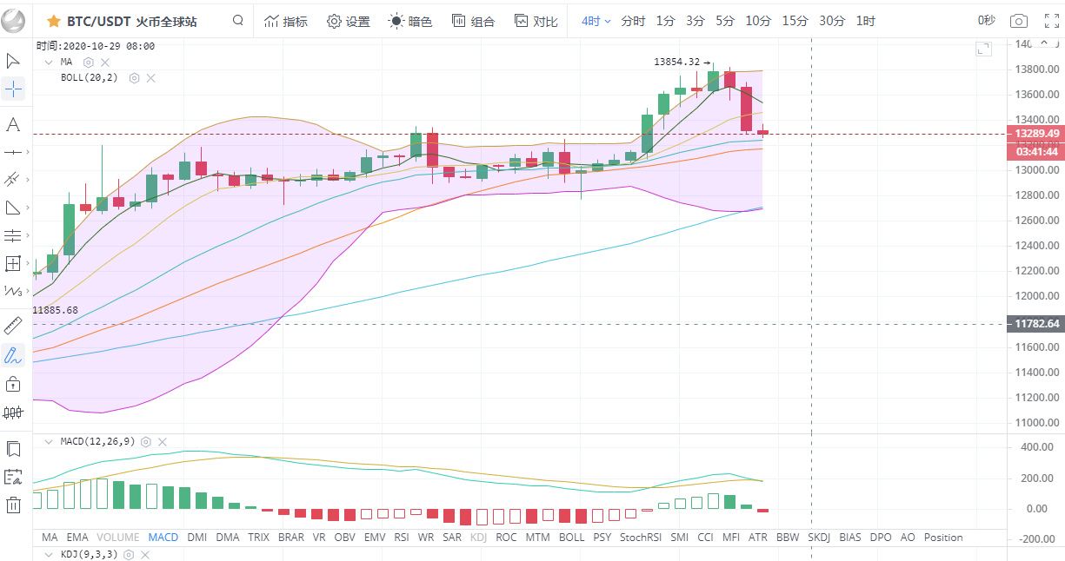Switch to the KDJ indicator tab
This screenshot has height=561, width=1065.
coord(478,538)
